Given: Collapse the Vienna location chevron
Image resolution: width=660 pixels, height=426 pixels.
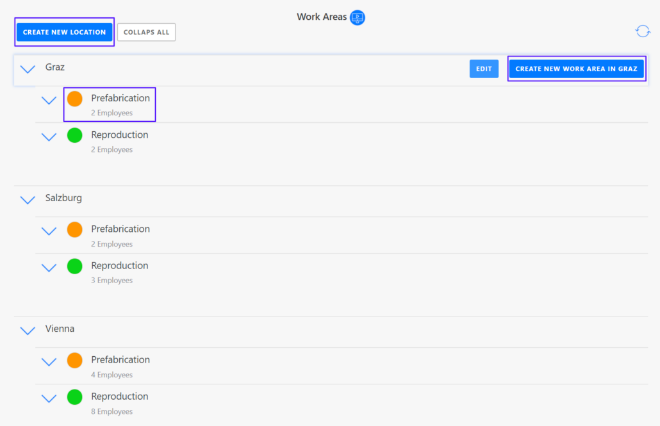Looking at the screenshot, I should tap(28, 331).
